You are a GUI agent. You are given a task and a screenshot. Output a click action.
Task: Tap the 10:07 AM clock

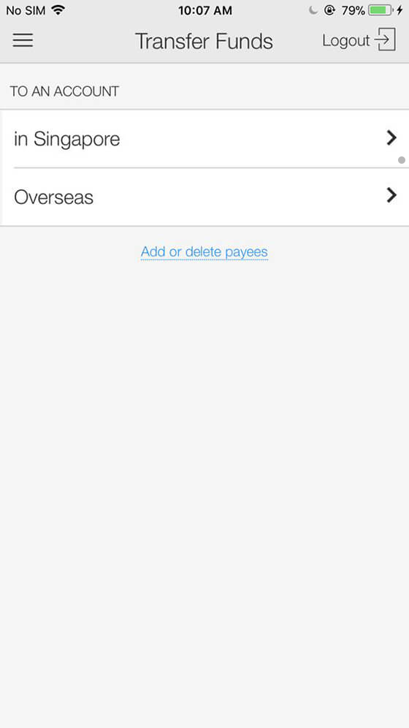coord(205,10)
